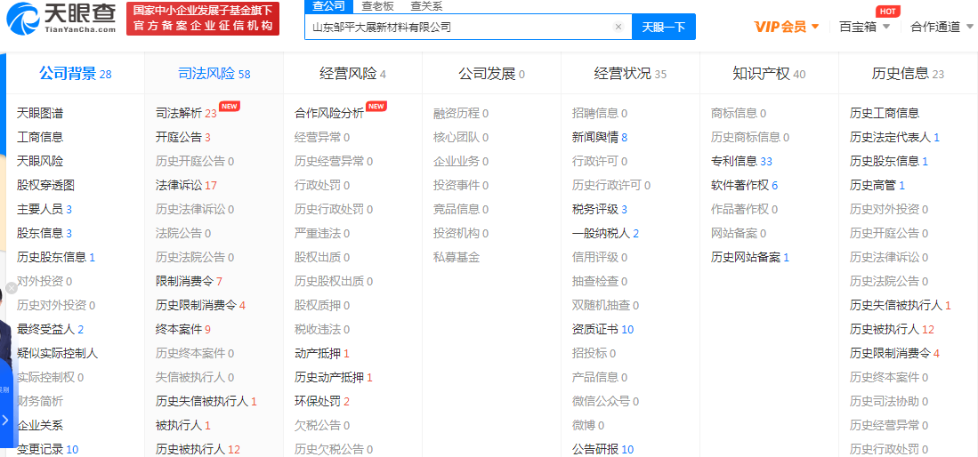Viewport: 978px width, 457px height.
Task: Click the TianYanCha logo
Action: point(61,18)
